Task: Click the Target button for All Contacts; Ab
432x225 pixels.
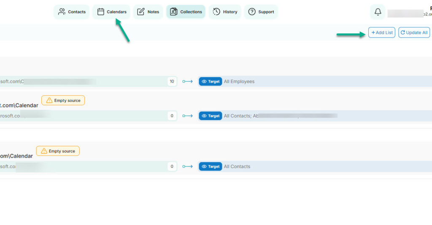Action: click(x=211, y=116)
